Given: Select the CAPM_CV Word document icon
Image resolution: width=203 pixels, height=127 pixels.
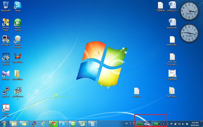Looking at the screenshot, I should pyautogui.click(x=172, y=6).
